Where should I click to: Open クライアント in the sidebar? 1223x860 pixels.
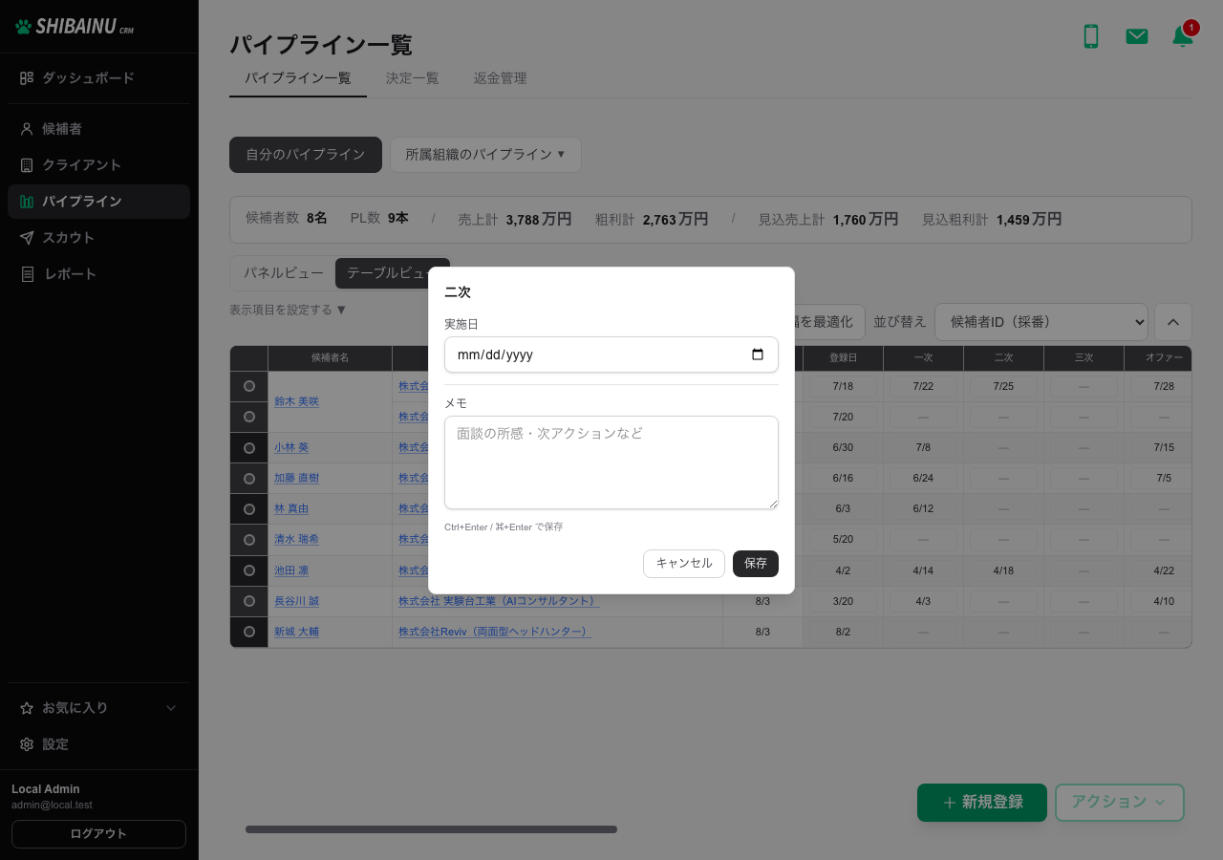coord(98,165)
